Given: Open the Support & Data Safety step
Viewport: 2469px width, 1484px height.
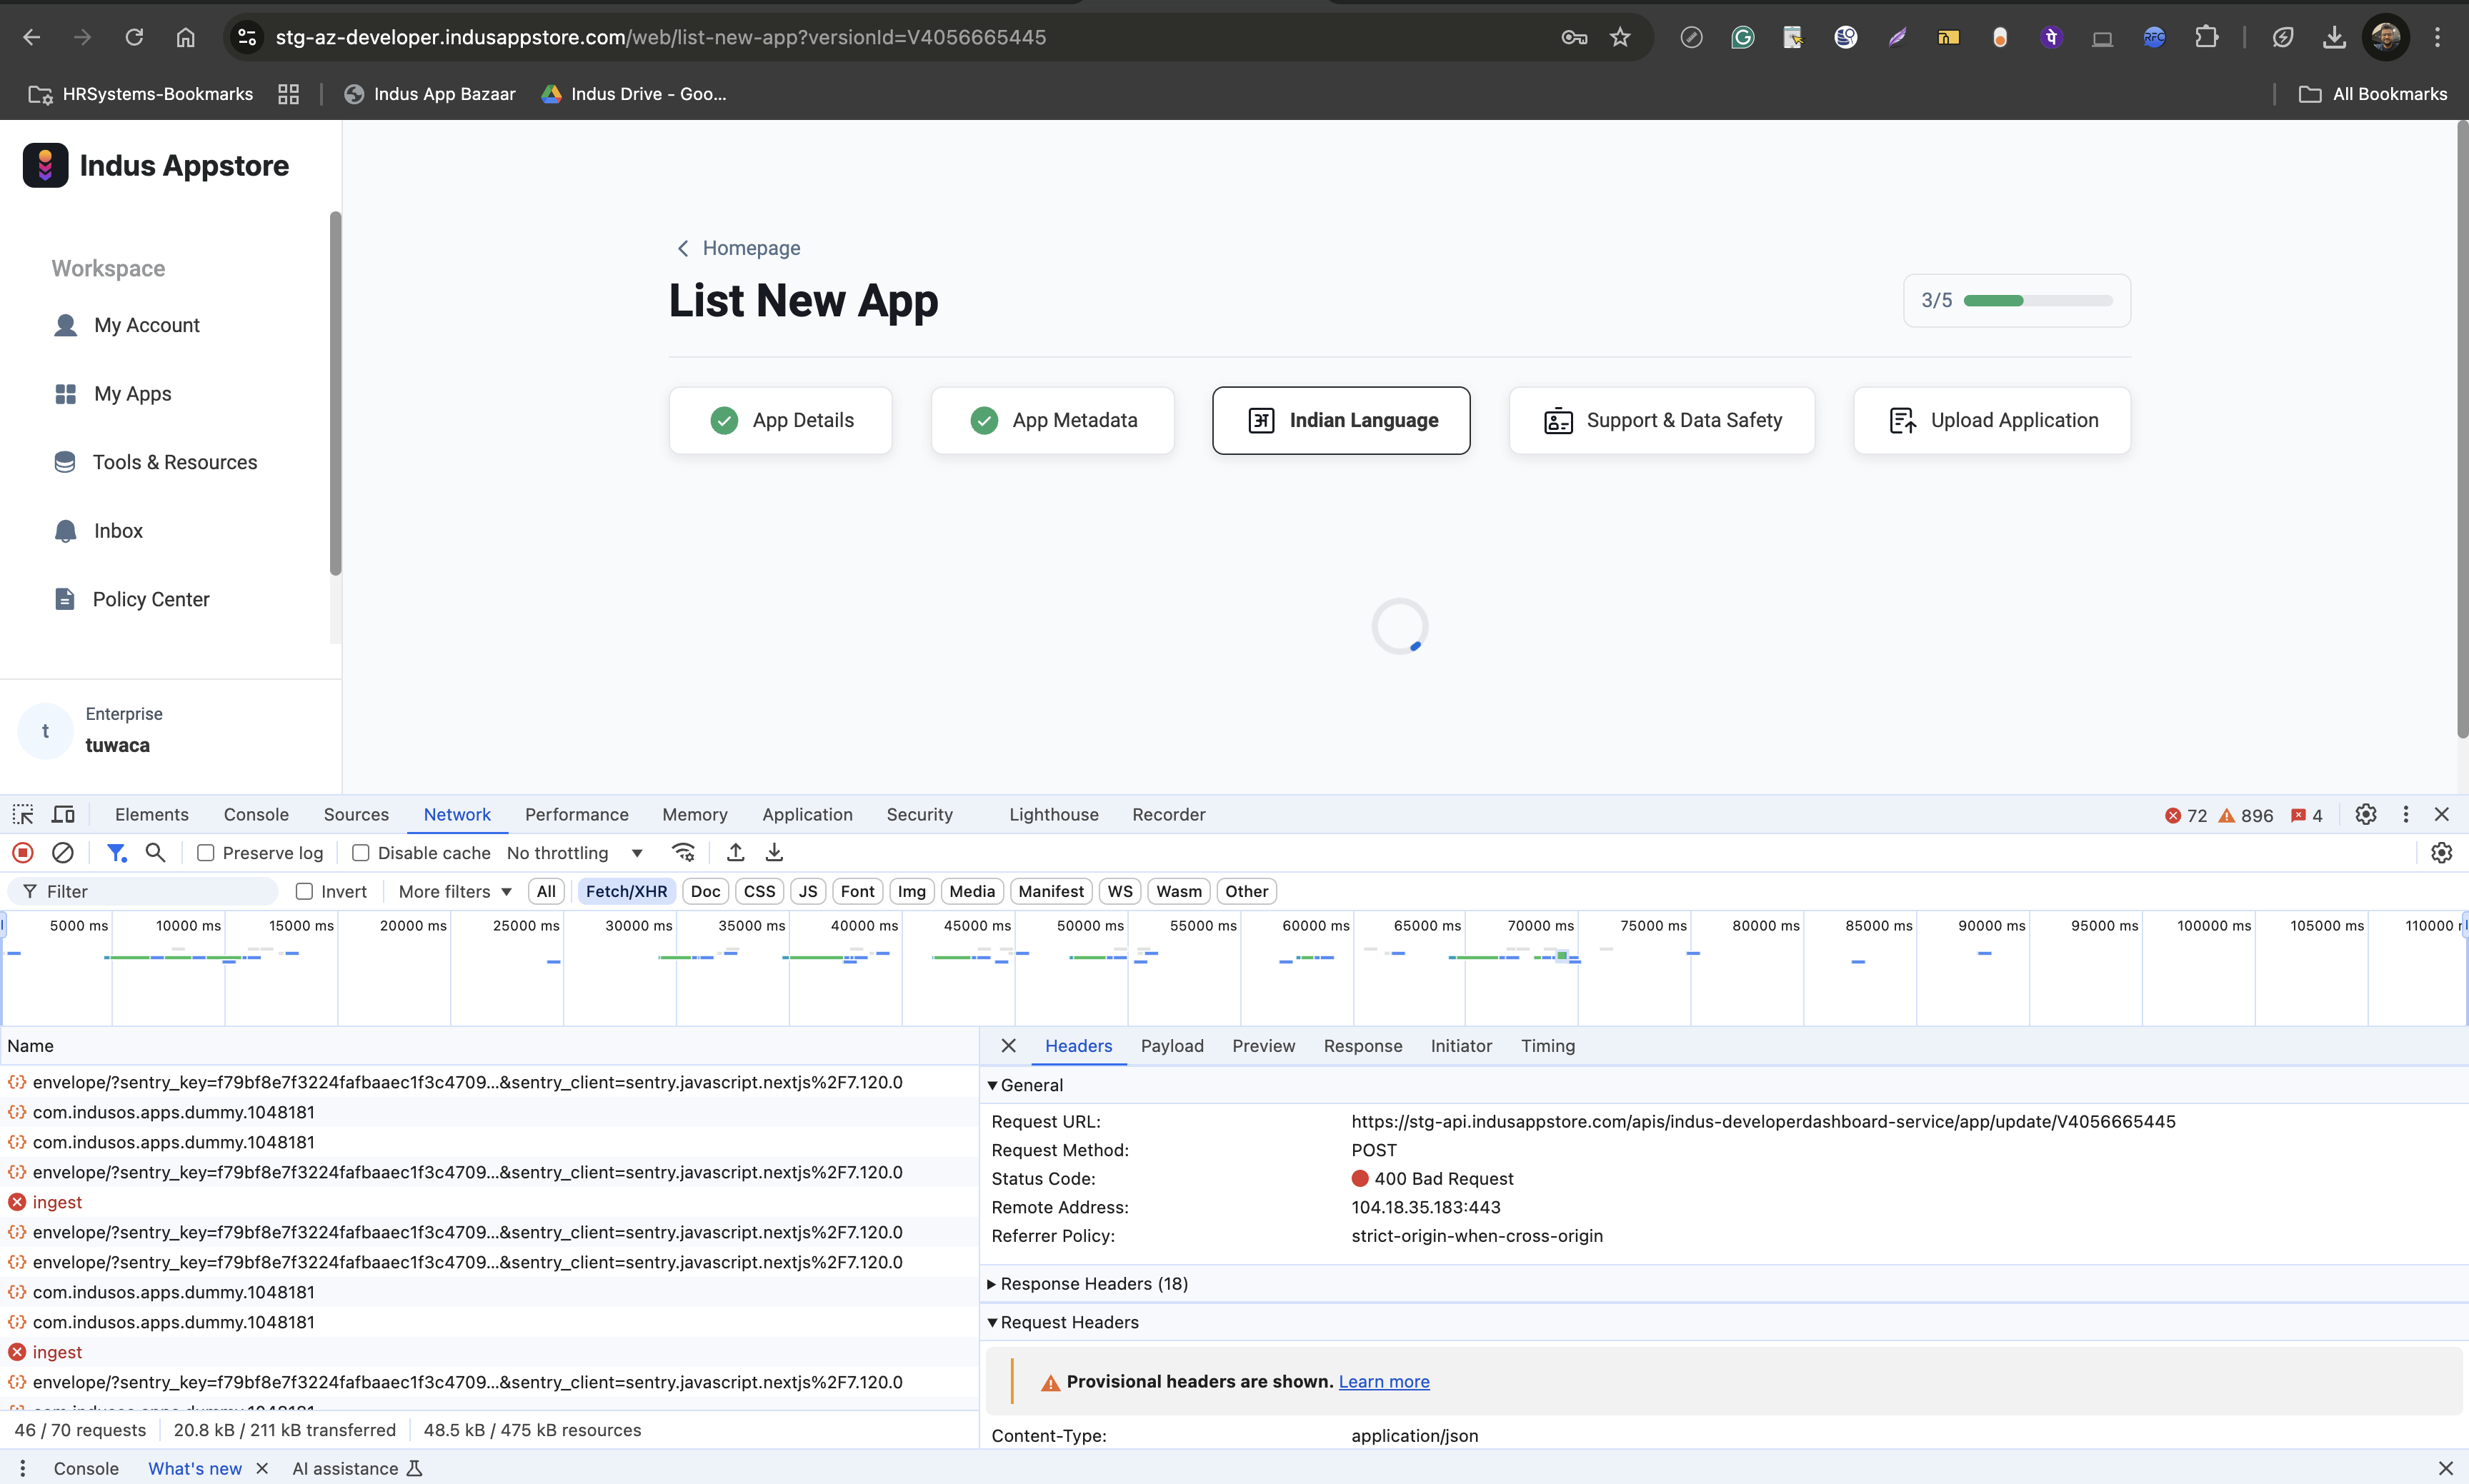Looking at the screenshot, I should (x=1662, y=420).
